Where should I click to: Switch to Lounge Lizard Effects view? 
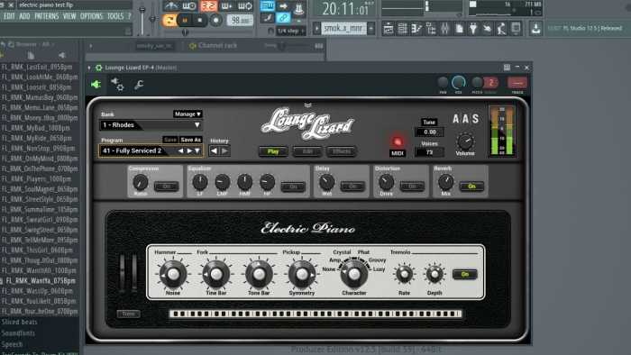coord(342,151)
